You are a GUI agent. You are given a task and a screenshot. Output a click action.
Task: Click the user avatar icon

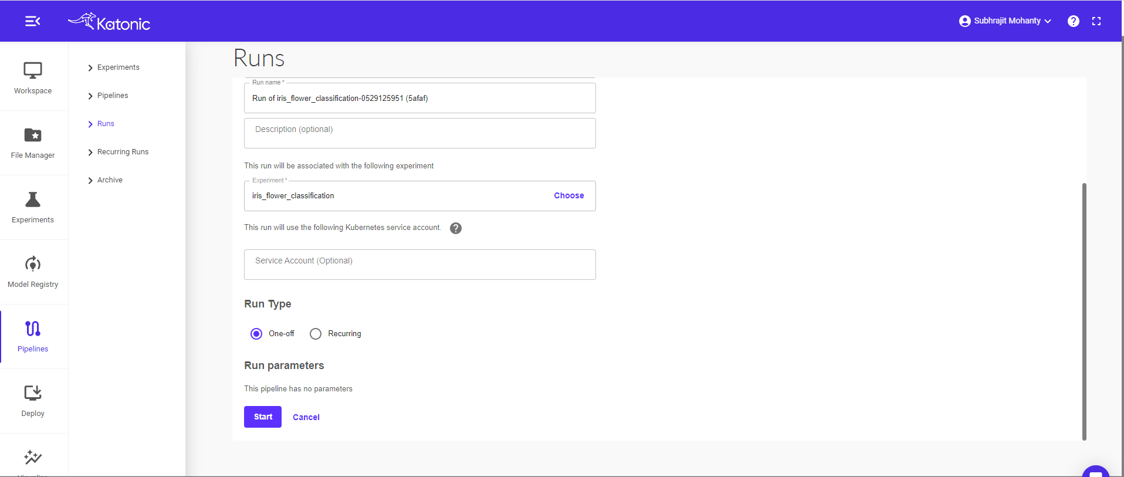964,21
